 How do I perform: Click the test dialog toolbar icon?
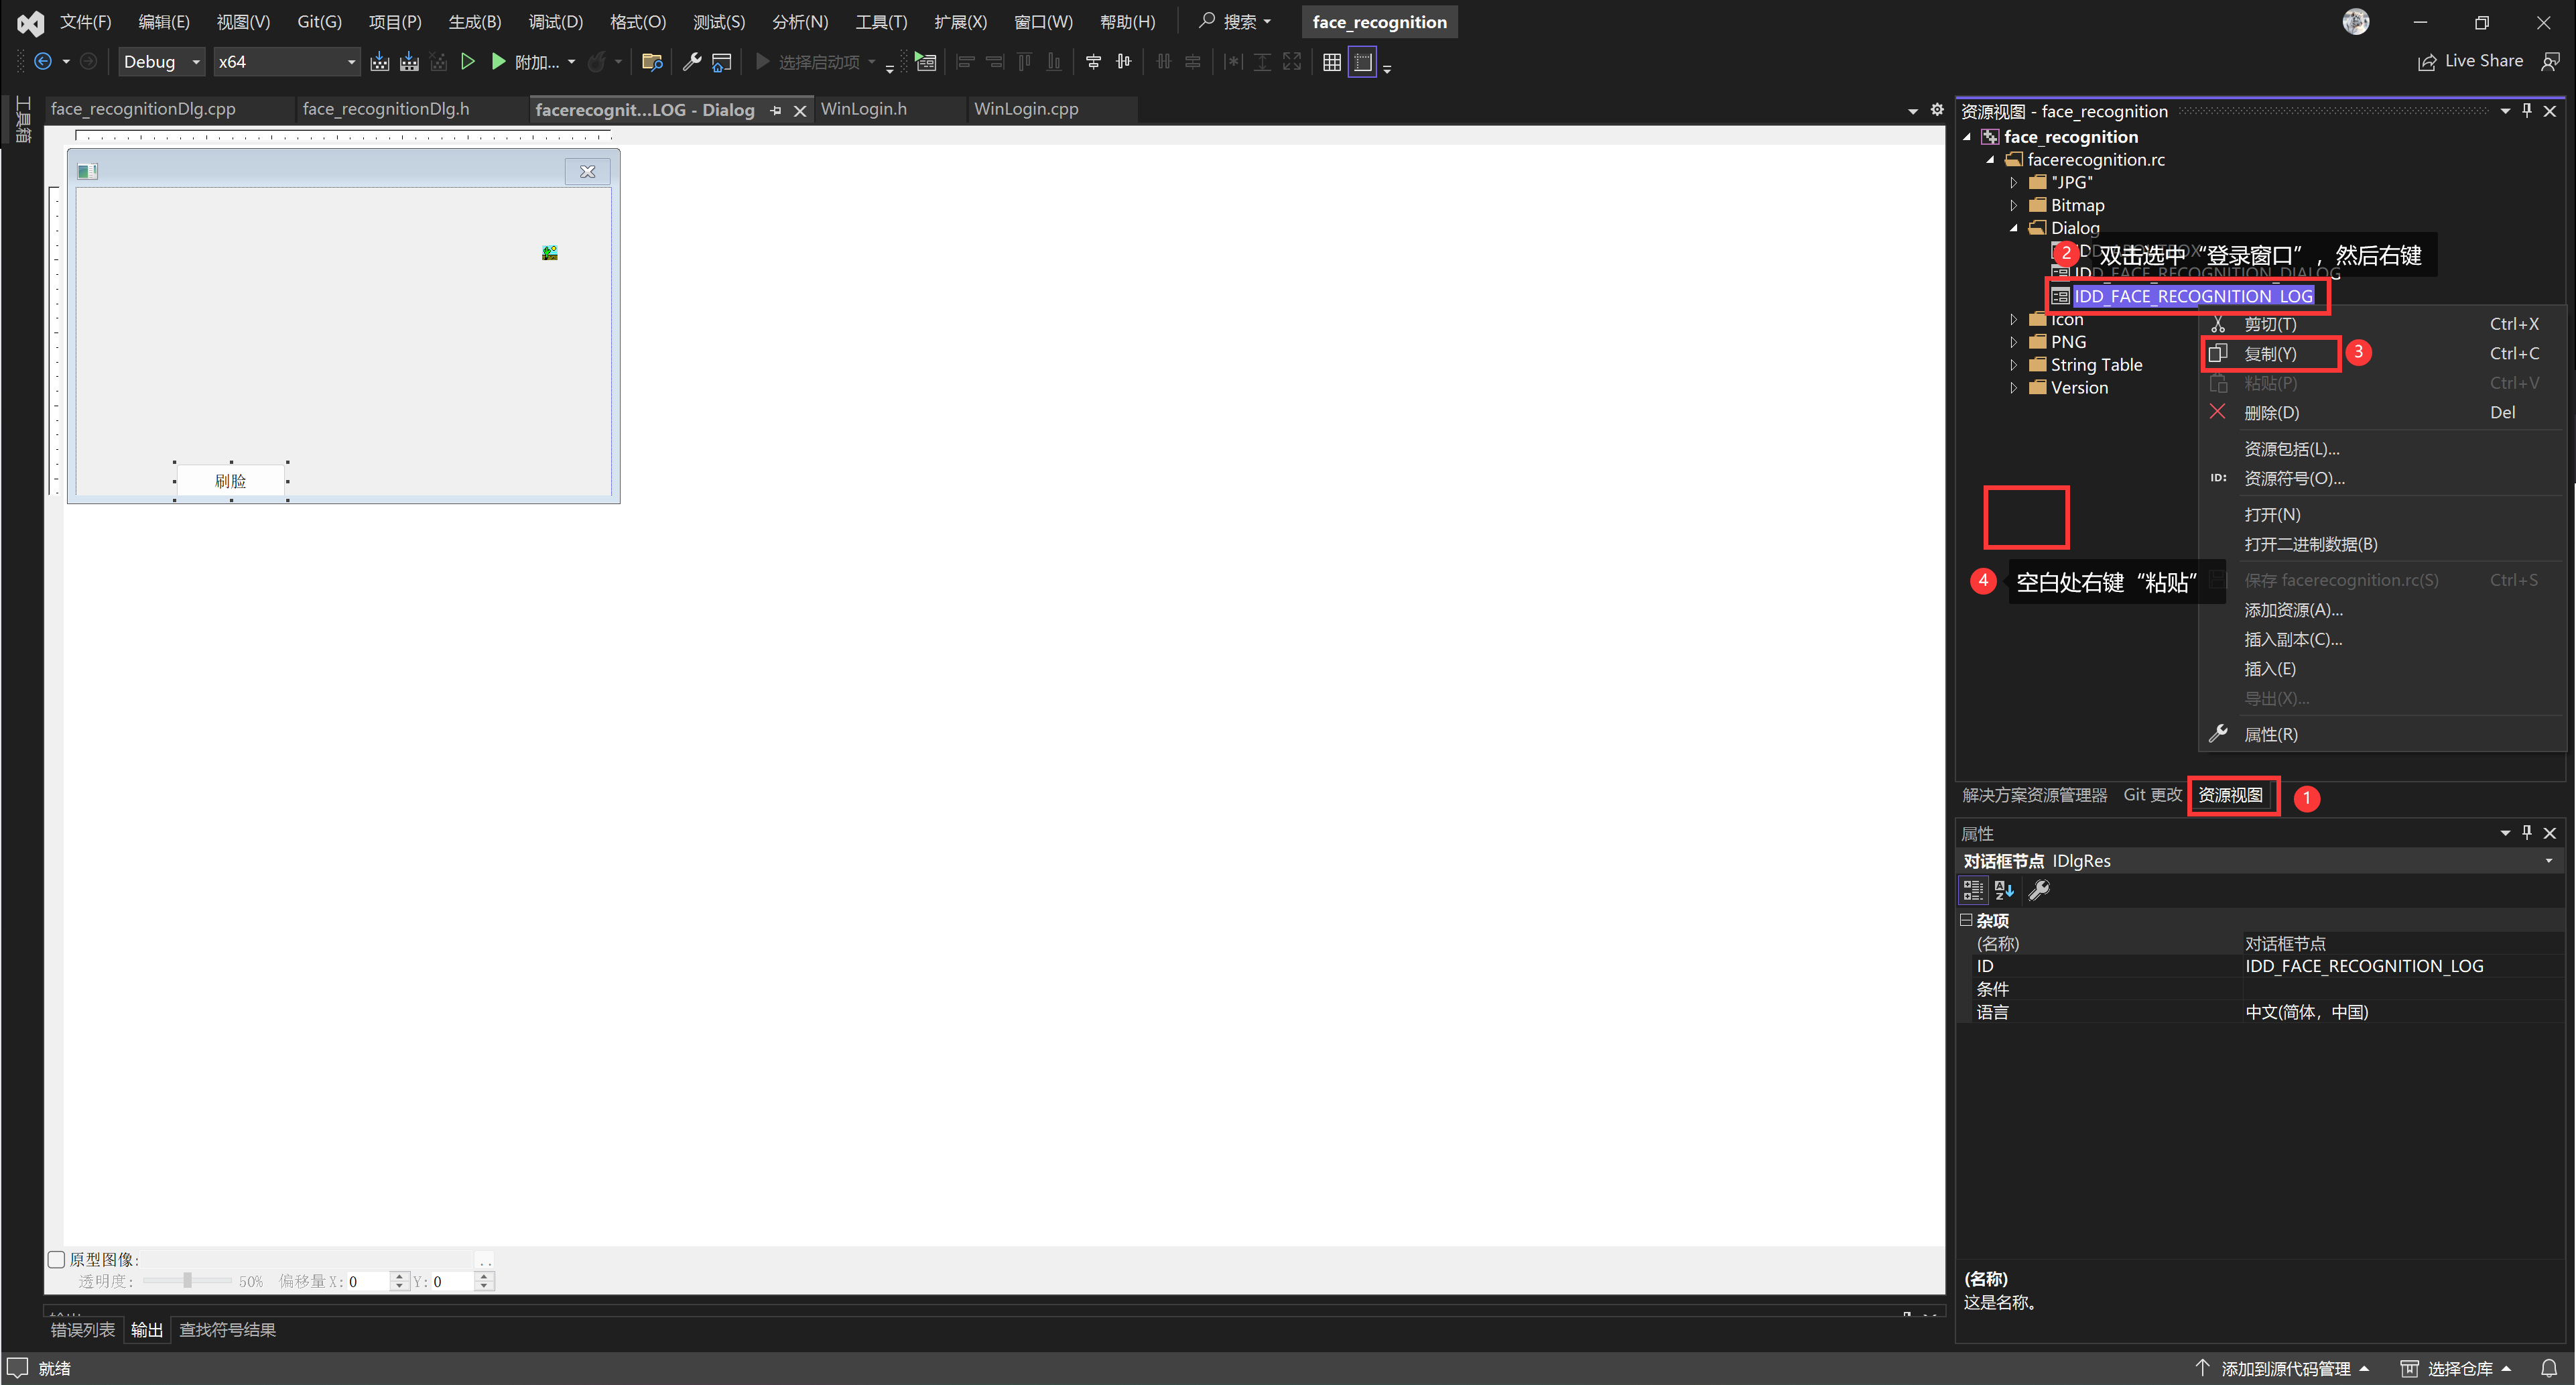point(926,62)
